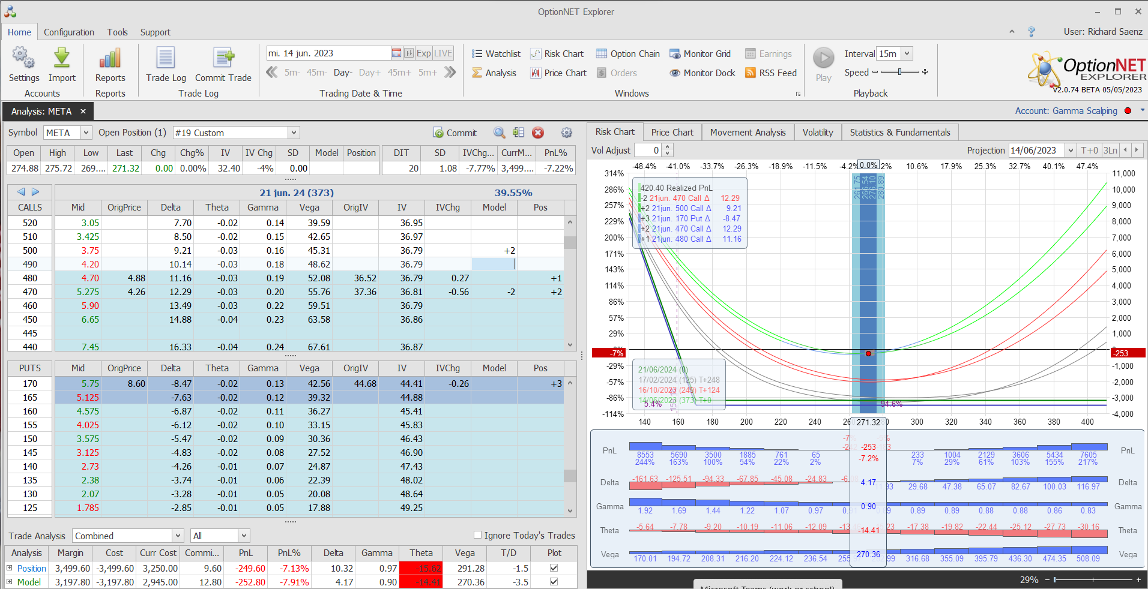
Task: Open the Symbol META dropdown
Action: pos(86,133)
